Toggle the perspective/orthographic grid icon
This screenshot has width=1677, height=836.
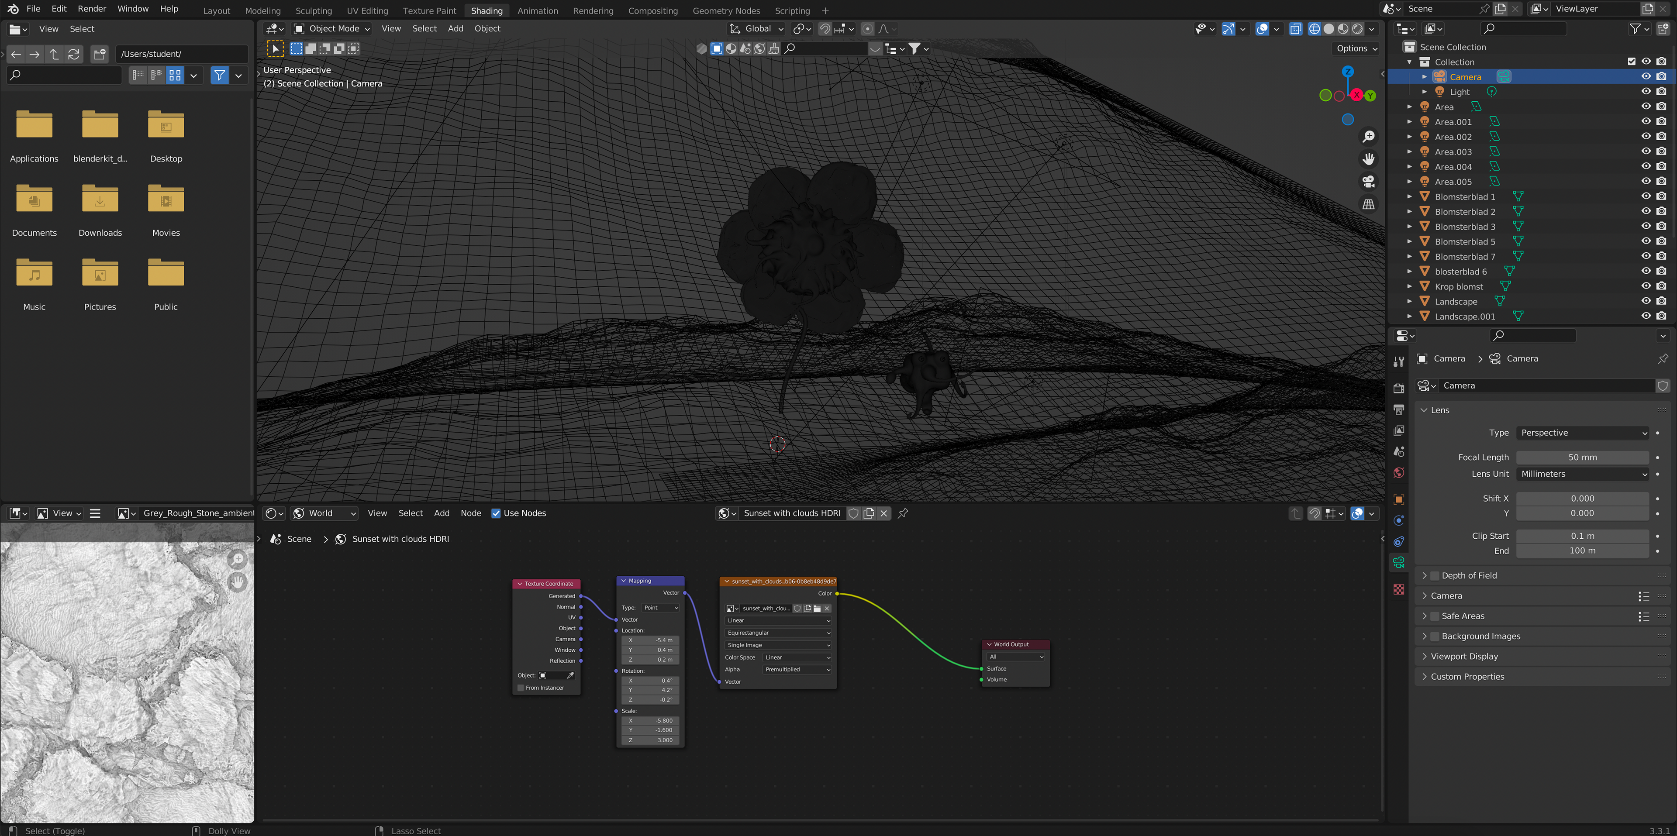click(x=1368, y=204)
